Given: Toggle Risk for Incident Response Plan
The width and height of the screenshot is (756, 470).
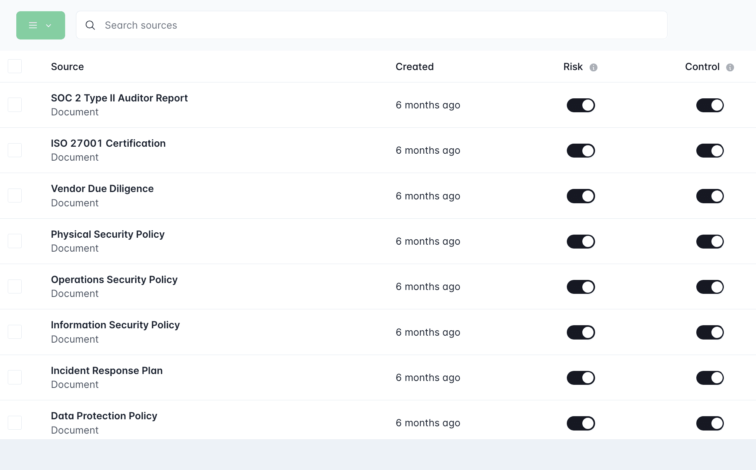Looking at the screenshot, I should pos(580,377).
